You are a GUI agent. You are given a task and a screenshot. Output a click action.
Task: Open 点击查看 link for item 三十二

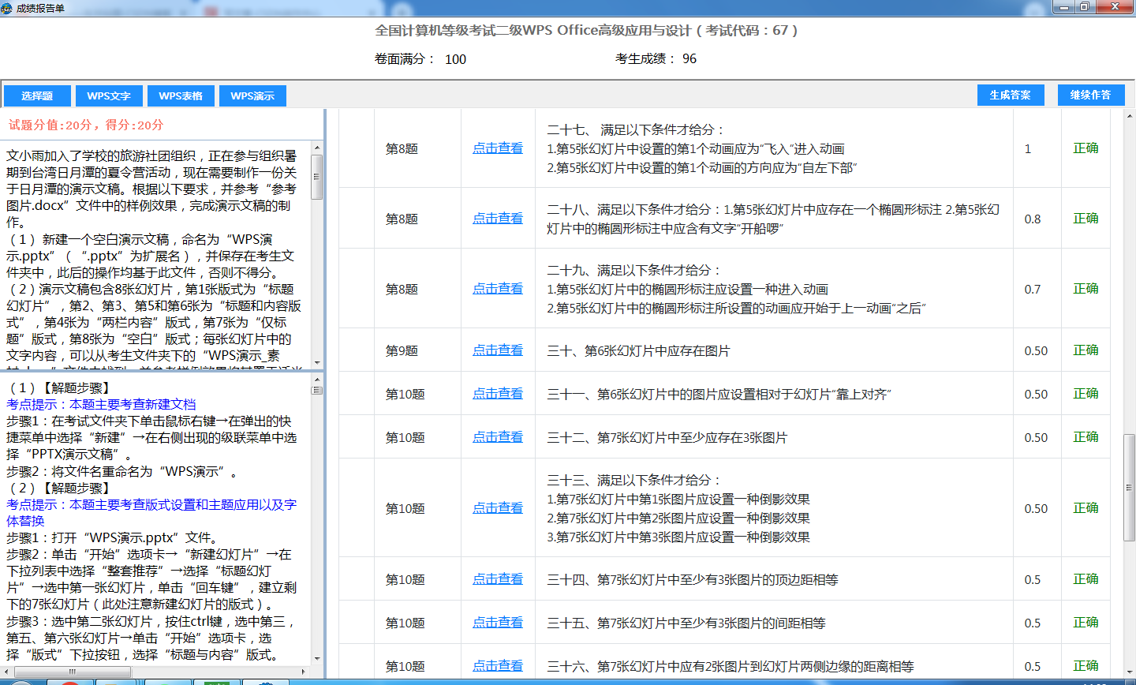[498, 436]
